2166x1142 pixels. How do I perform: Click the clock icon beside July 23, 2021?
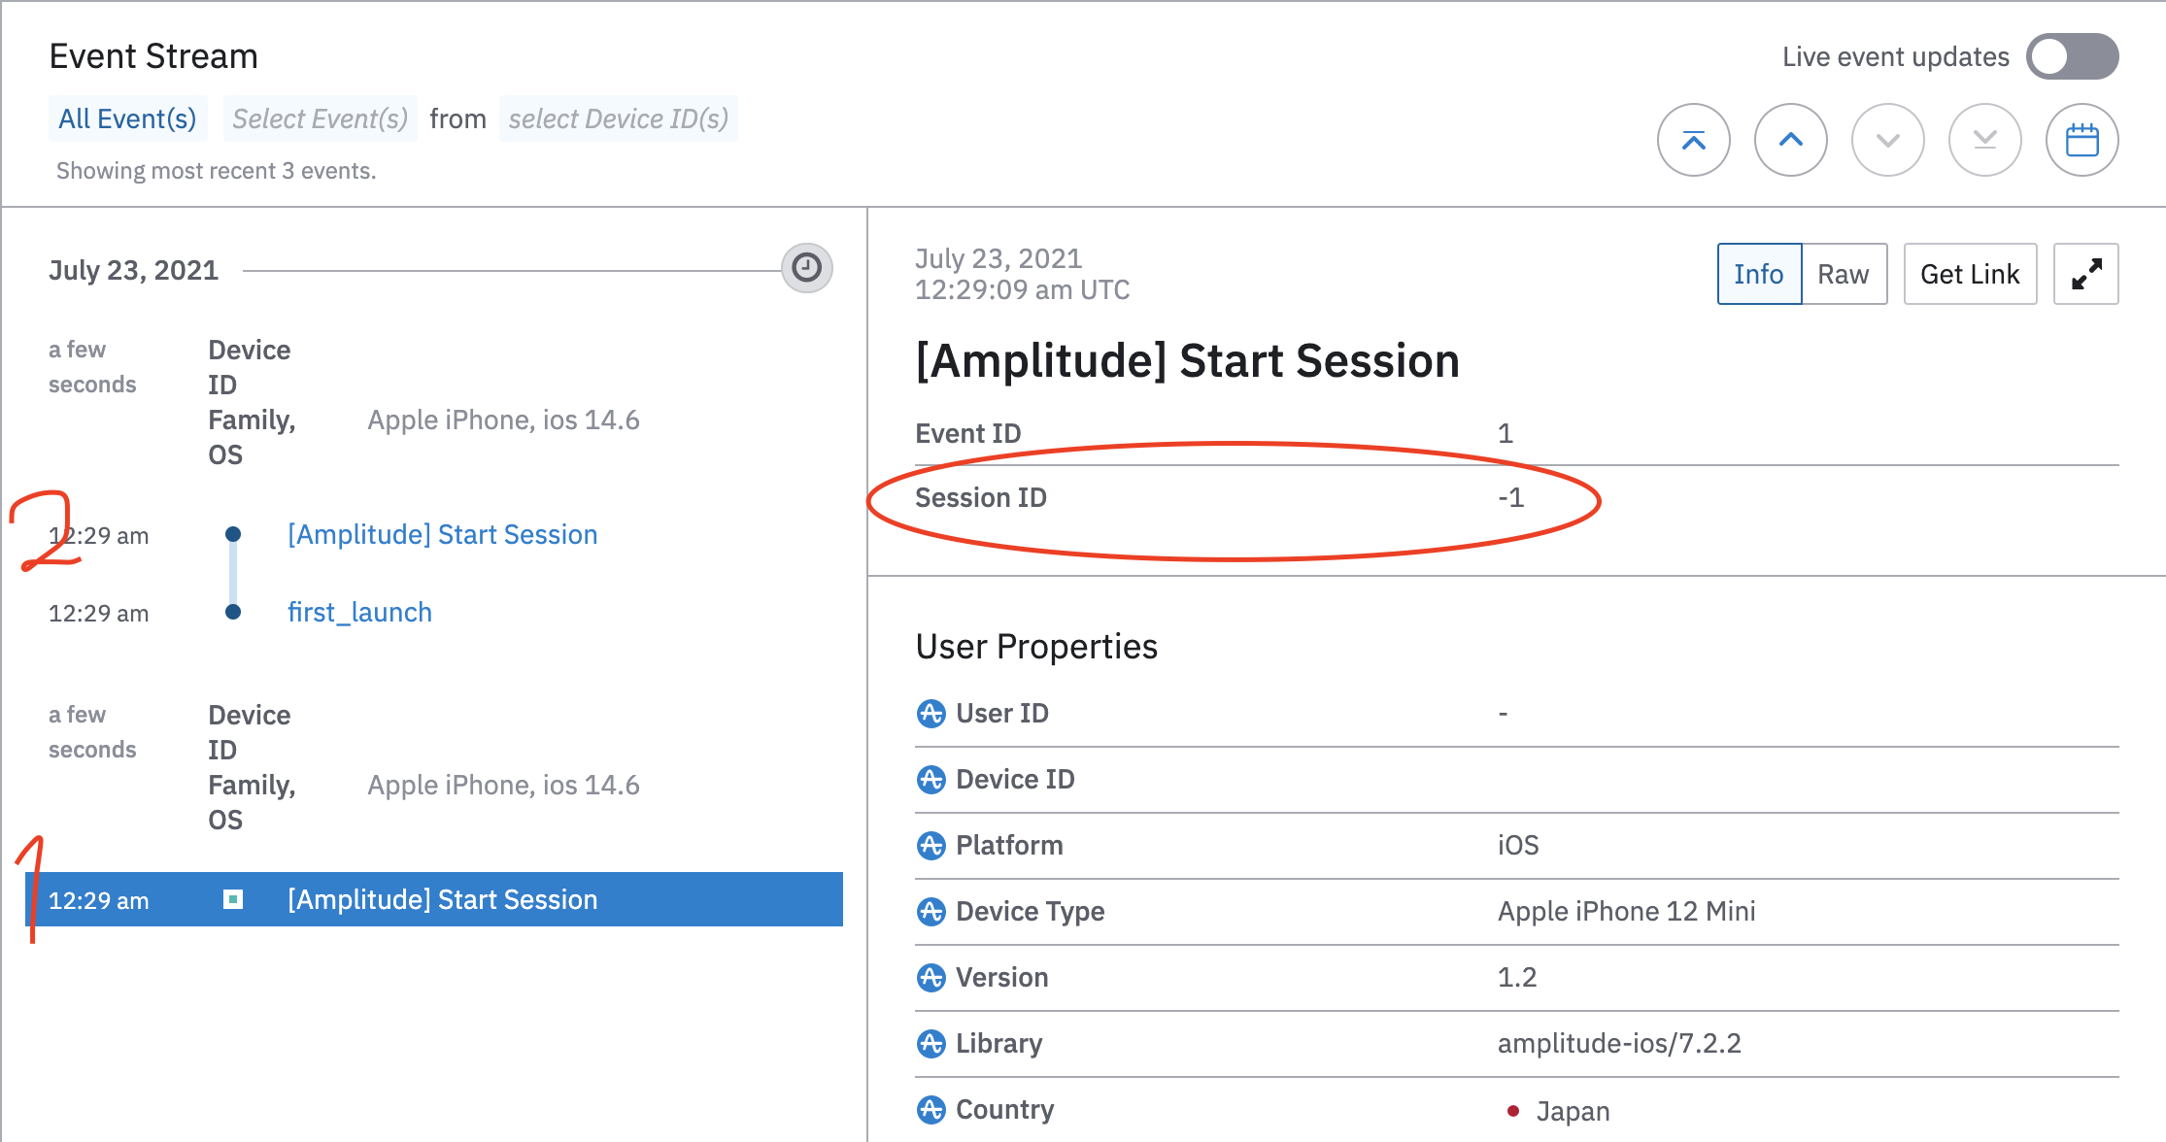pyautogui.click(x=806, y=267)
